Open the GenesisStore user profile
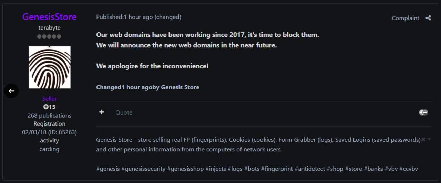Viewport: 441px width, 183px height. (49, 17)
